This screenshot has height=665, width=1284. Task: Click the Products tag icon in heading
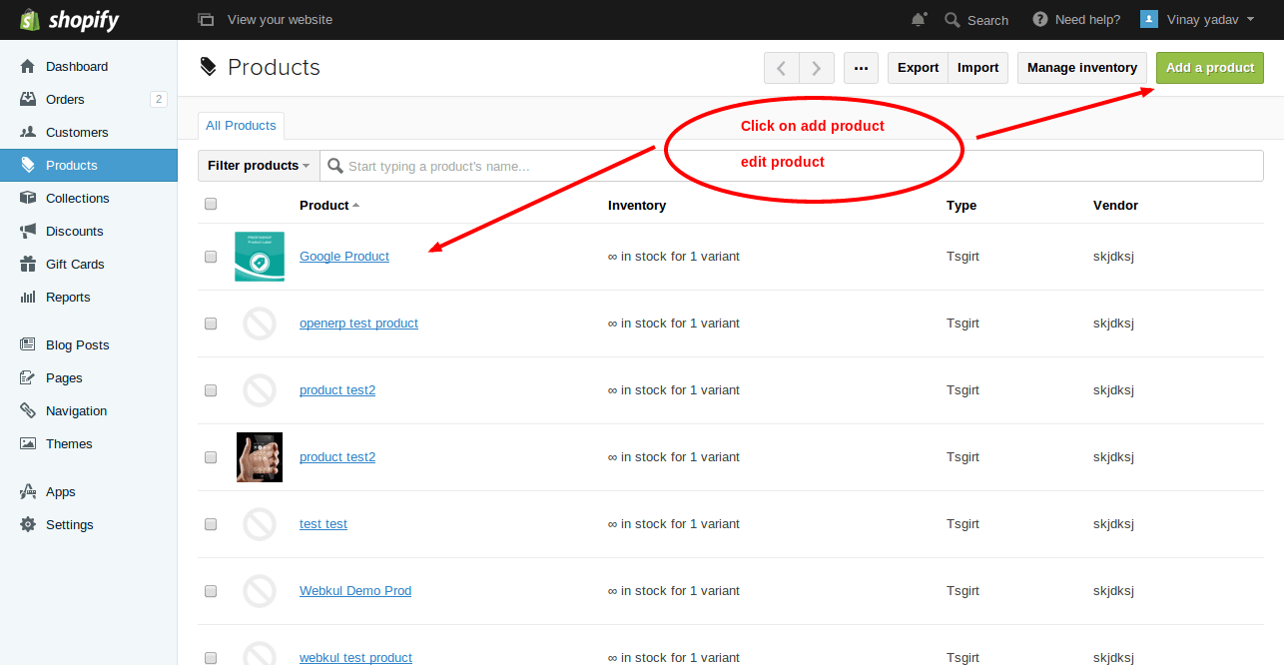coord(208,67)
